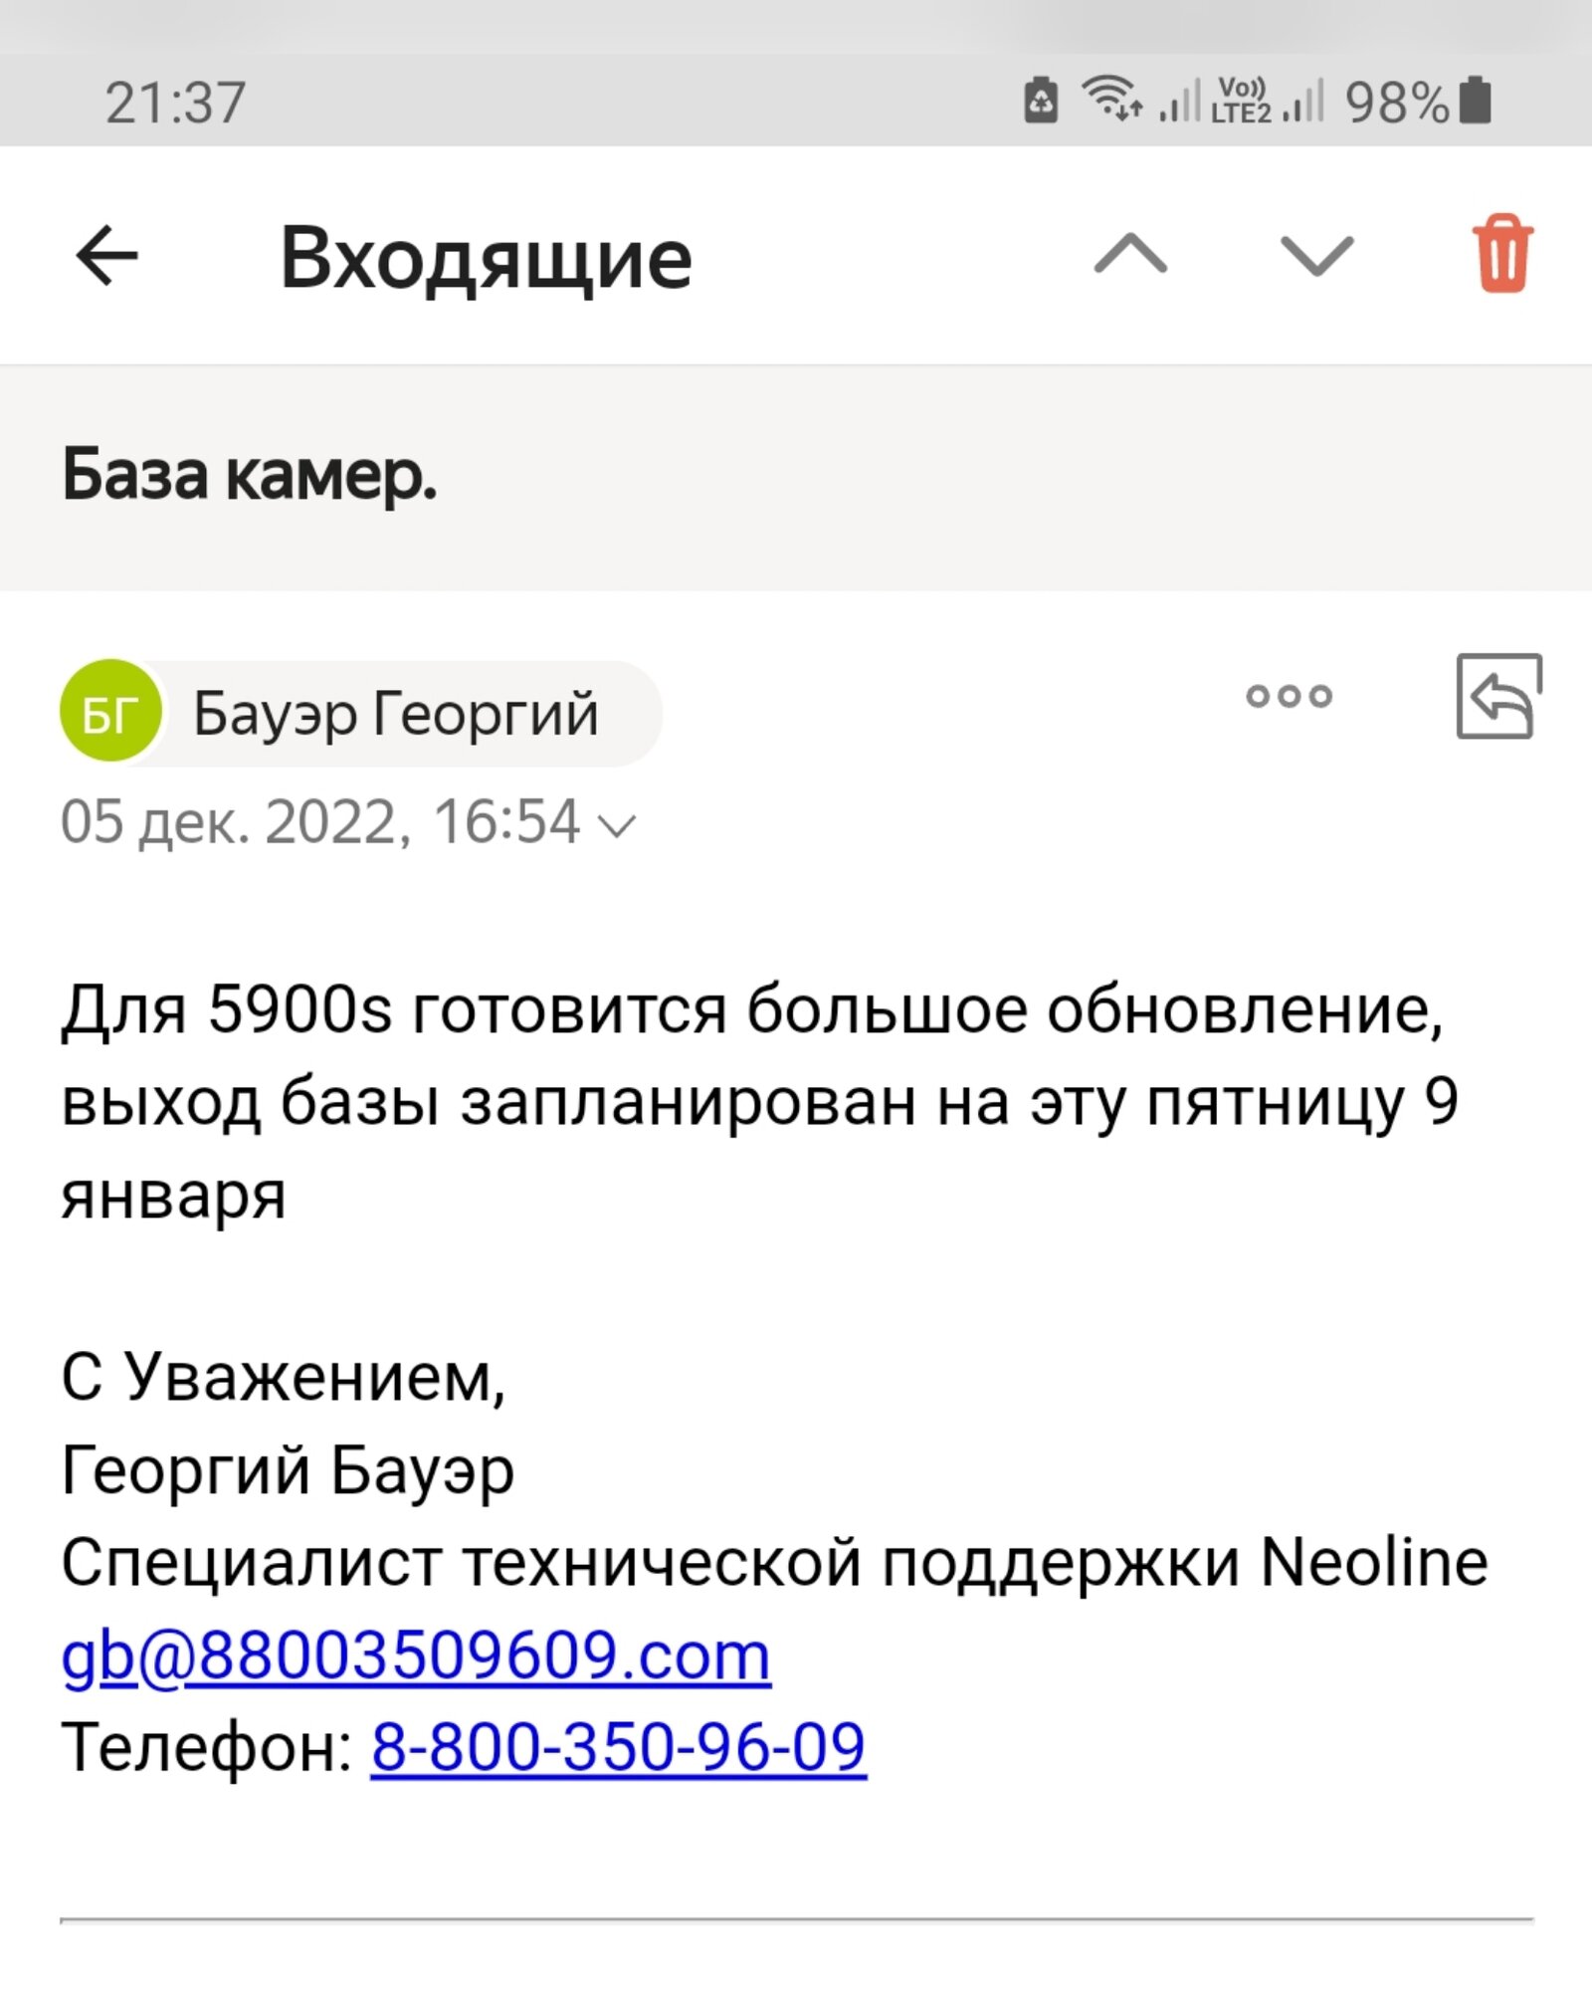Tap the Бауэр Георгий sender chip
Screen dimensions: 1592x1991
396,714
